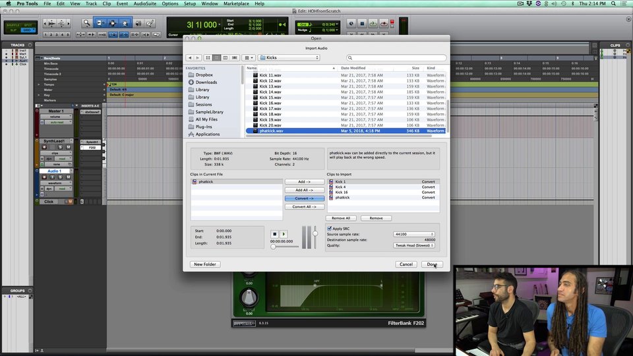This screenshot has height=356, width=633.
Task: Select the Trim tool in the toolbar
Action: (100, 24)
